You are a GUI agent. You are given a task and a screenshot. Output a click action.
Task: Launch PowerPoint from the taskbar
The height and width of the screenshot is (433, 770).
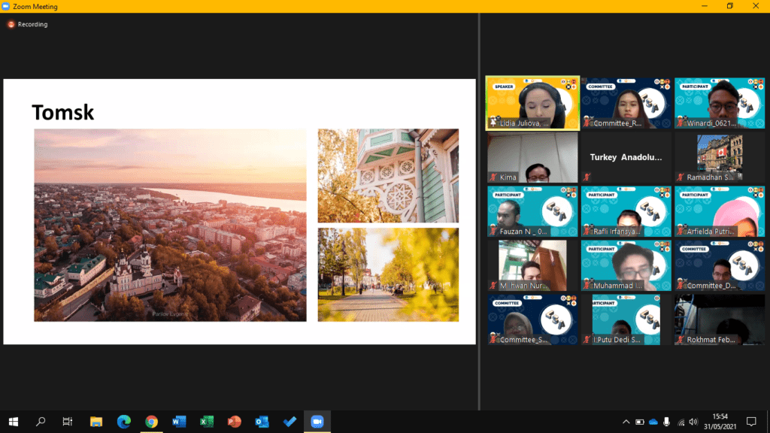(234, 422)
